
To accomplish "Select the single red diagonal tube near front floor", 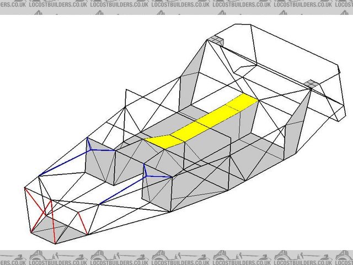I will click(83, 222).
